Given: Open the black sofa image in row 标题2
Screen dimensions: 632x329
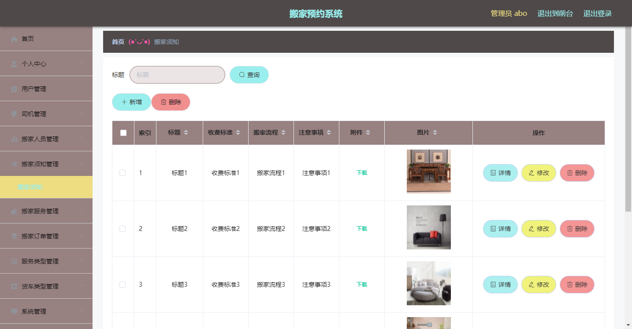Looking at the screenshot, I should click(429, 227).
